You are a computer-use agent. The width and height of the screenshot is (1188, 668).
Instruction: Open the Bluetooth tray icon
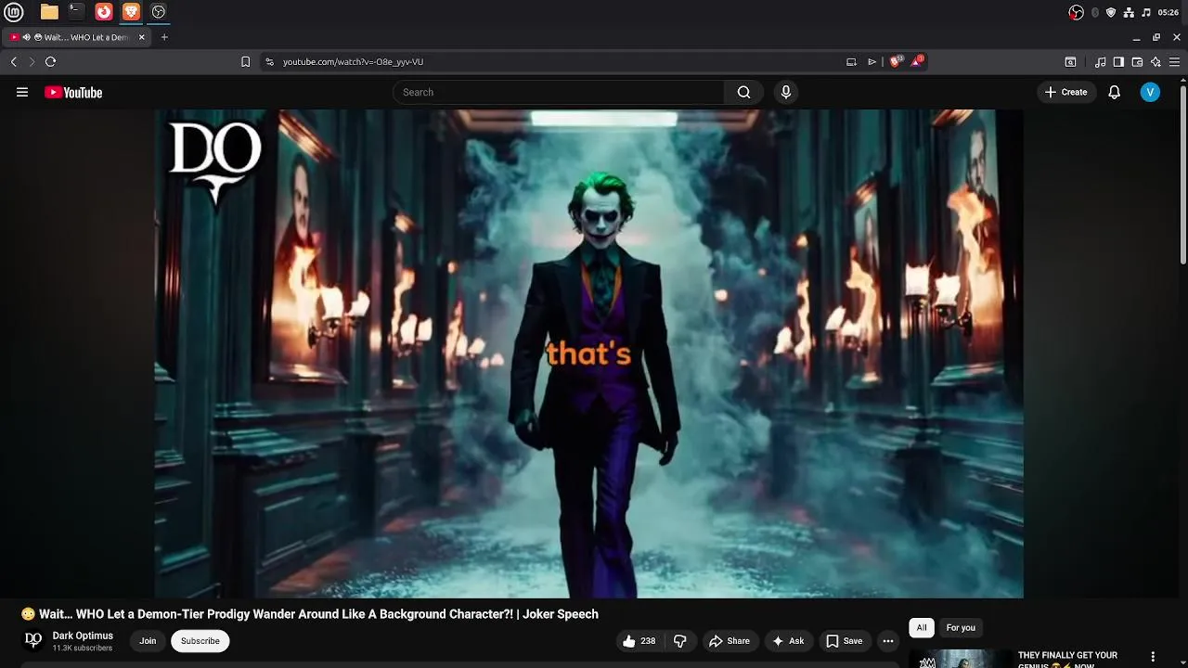click(x=1095, y=12)
